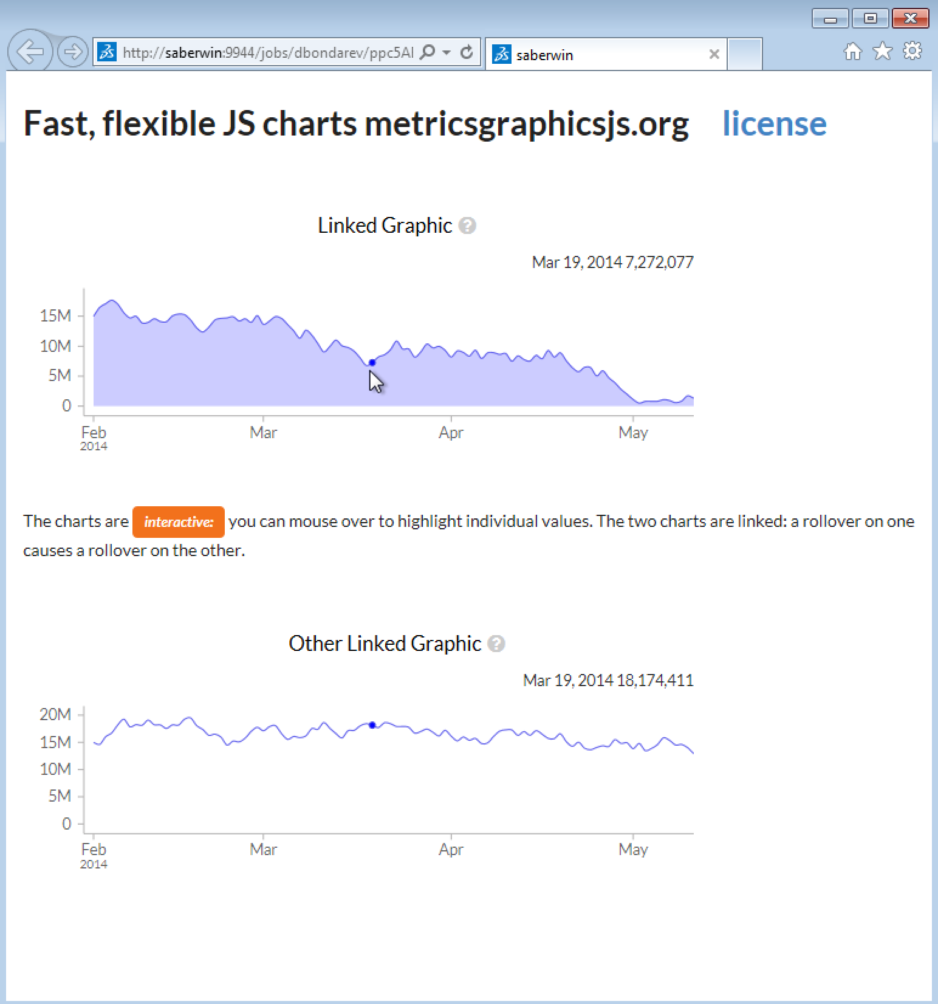
Task: Click the Linked Graphic chart title
Action: pyautogui.click(x=385, y=225)
